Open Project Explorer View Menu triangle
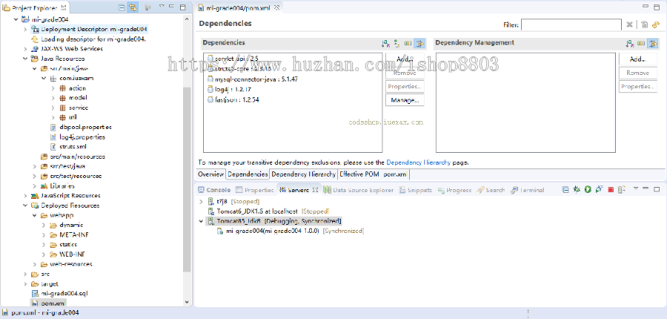 pos(162,7)
